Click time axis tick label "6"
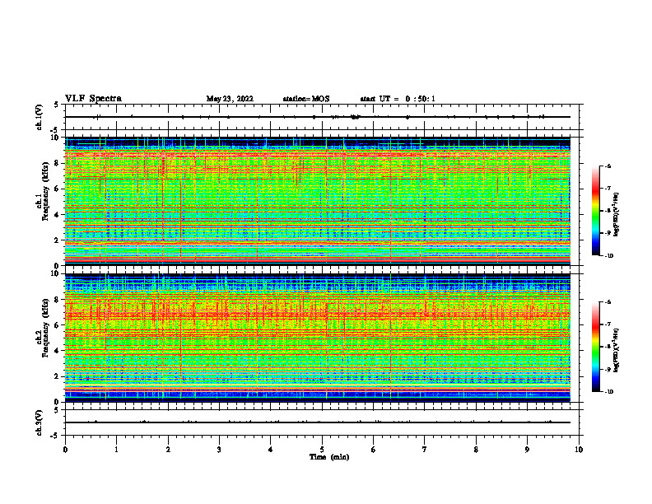The width and height of the screenshot is (652, 504). 374,450
